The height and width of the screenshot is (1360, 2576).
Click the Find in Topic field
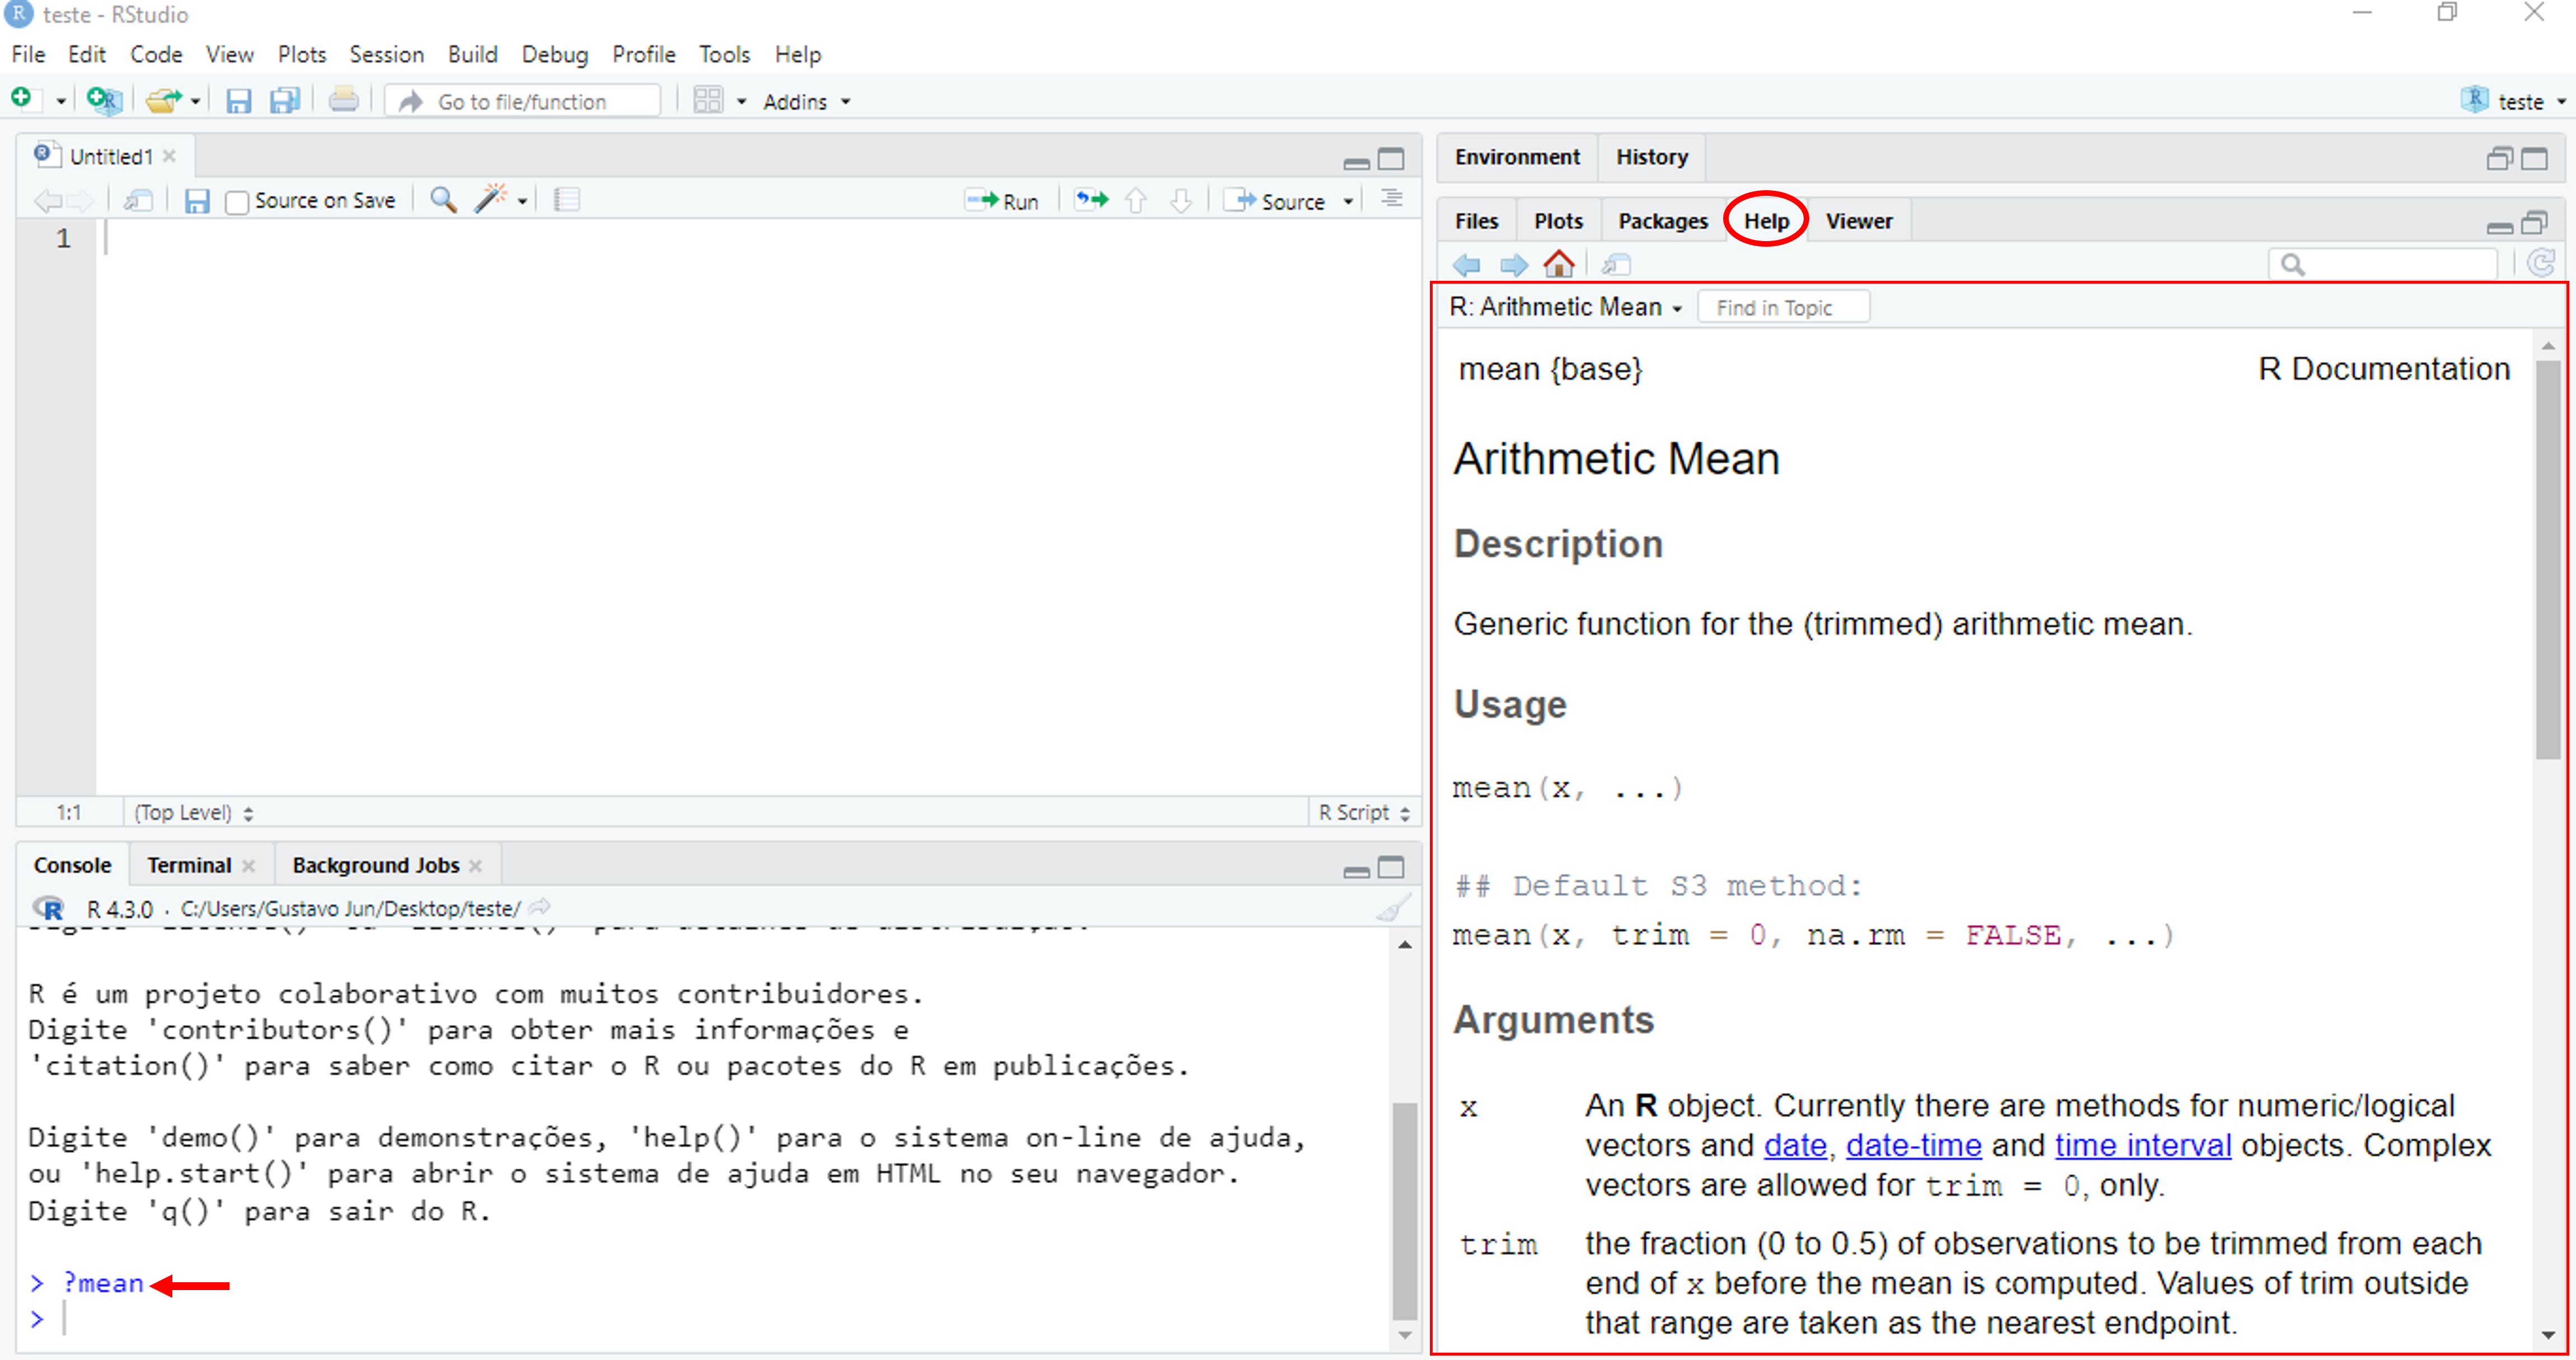1783,308
